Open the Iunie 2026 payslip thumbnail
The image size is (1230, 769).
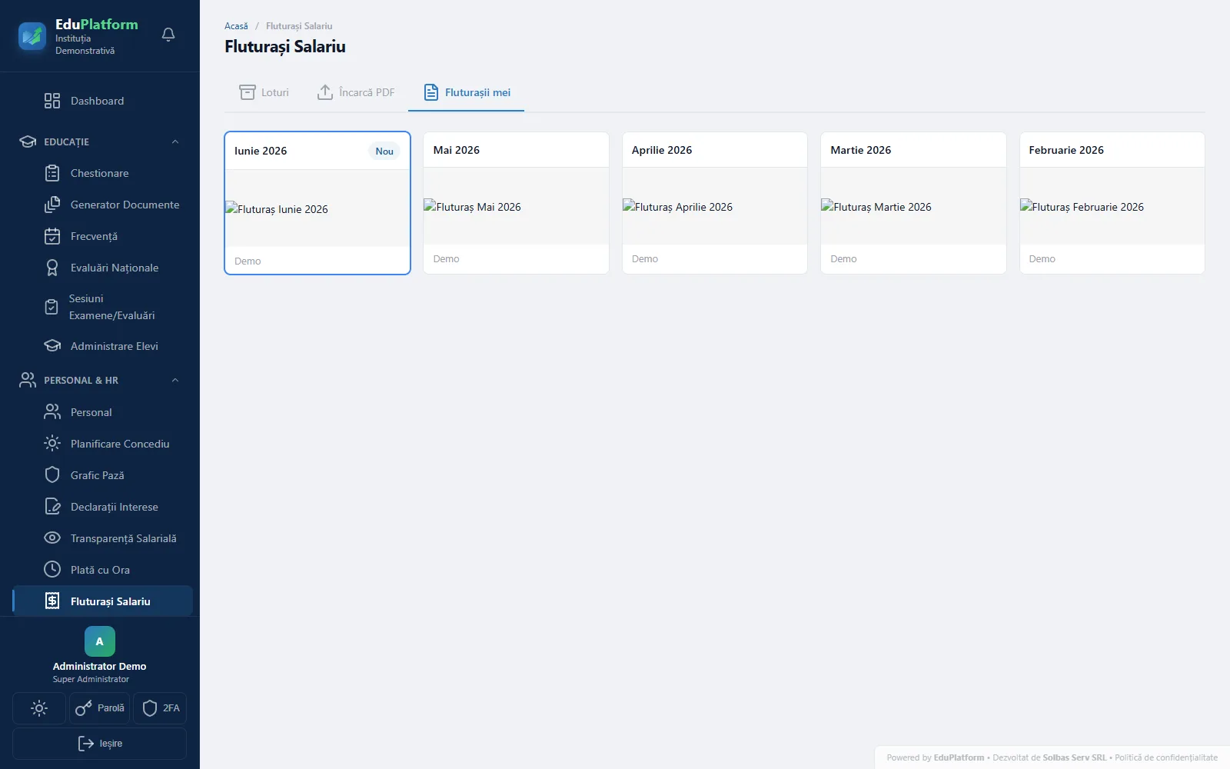317,208
